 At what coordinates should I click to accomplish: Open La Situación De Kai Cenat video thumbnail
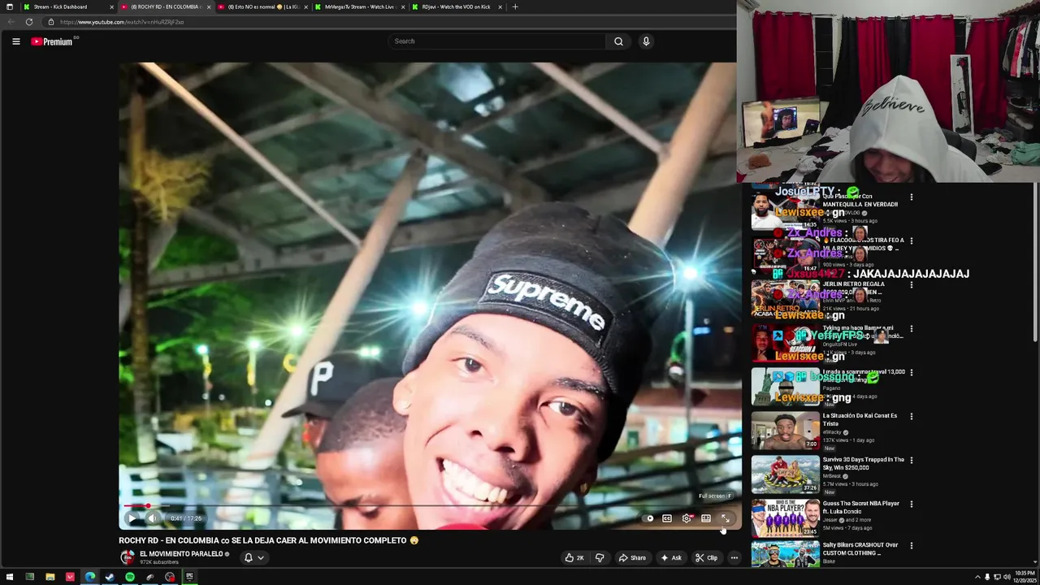785,431
